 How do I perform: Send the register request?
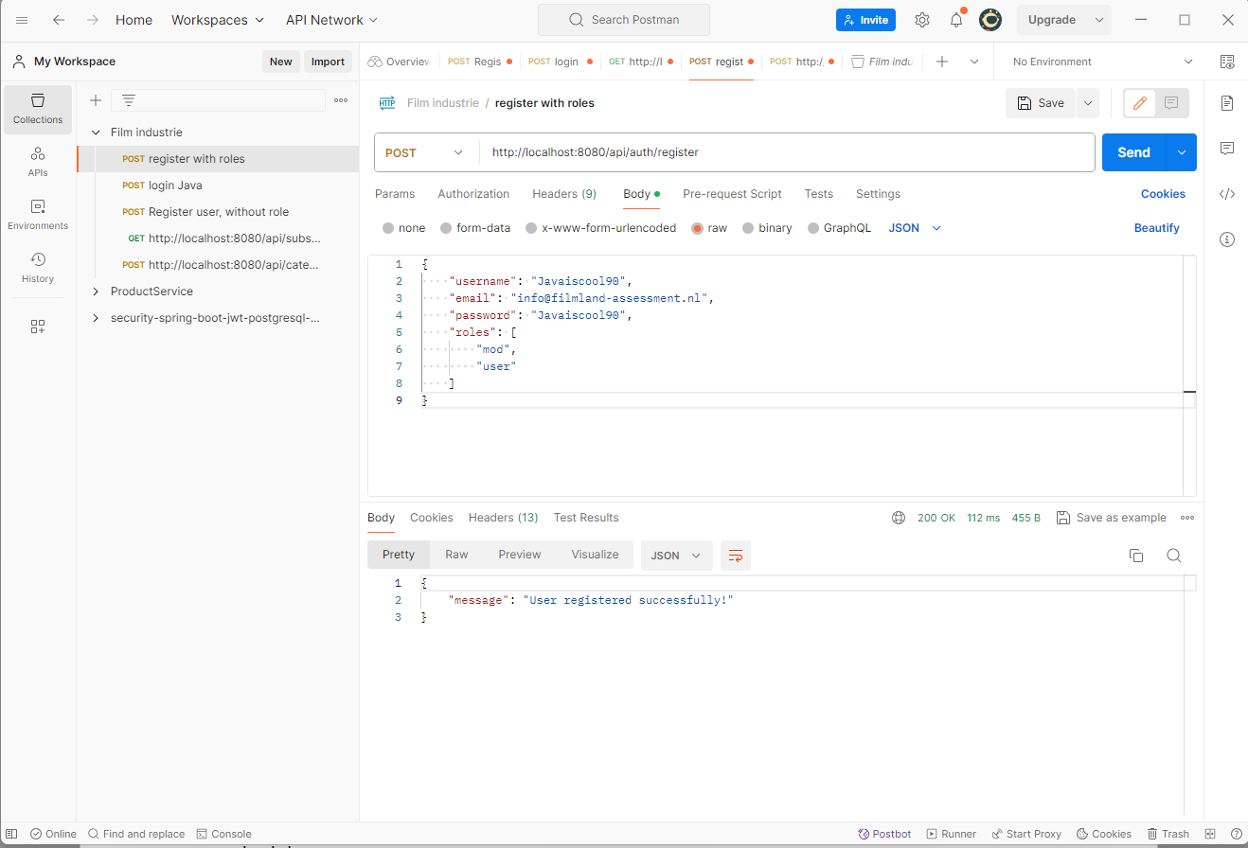pyautogui.click(x=1133, y=152)
